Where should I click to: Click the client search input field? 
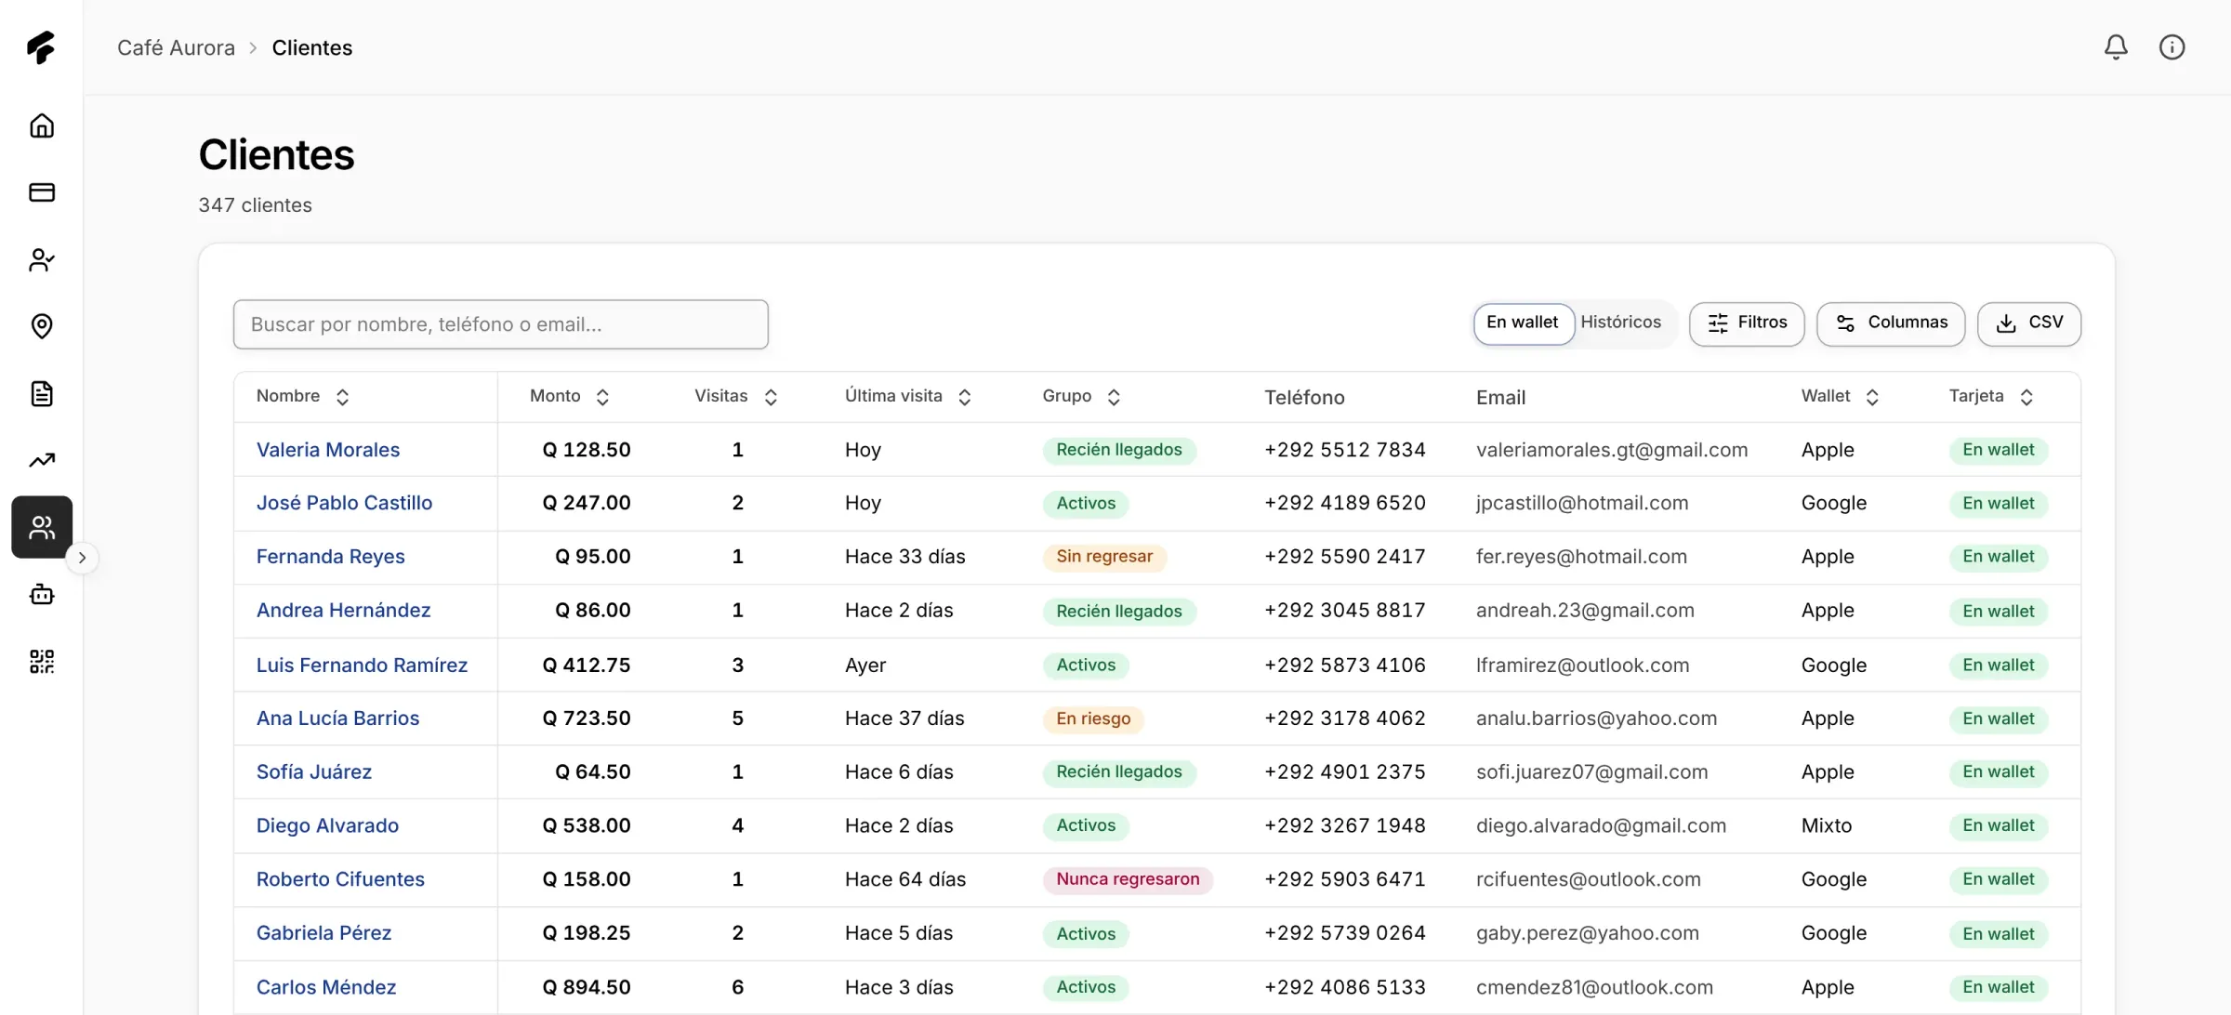coord(501,324)
